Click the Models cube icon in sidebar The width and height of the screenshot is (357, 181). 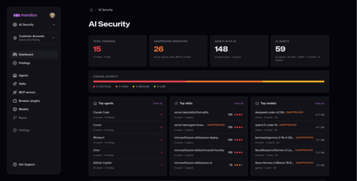pyautogui.click(x=15, y=109)
